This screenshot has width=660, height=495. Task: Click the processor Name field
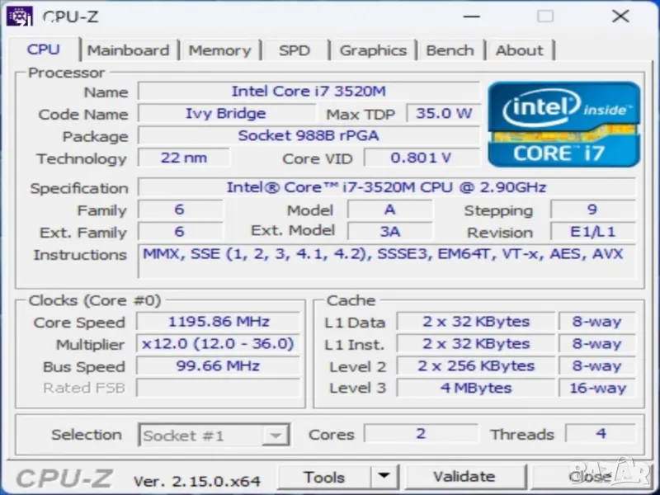click(309, 92)
